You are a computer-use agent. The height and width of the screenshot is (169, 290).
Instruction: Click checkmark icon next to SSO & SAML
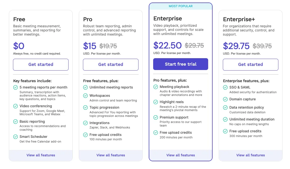[225, 87]
